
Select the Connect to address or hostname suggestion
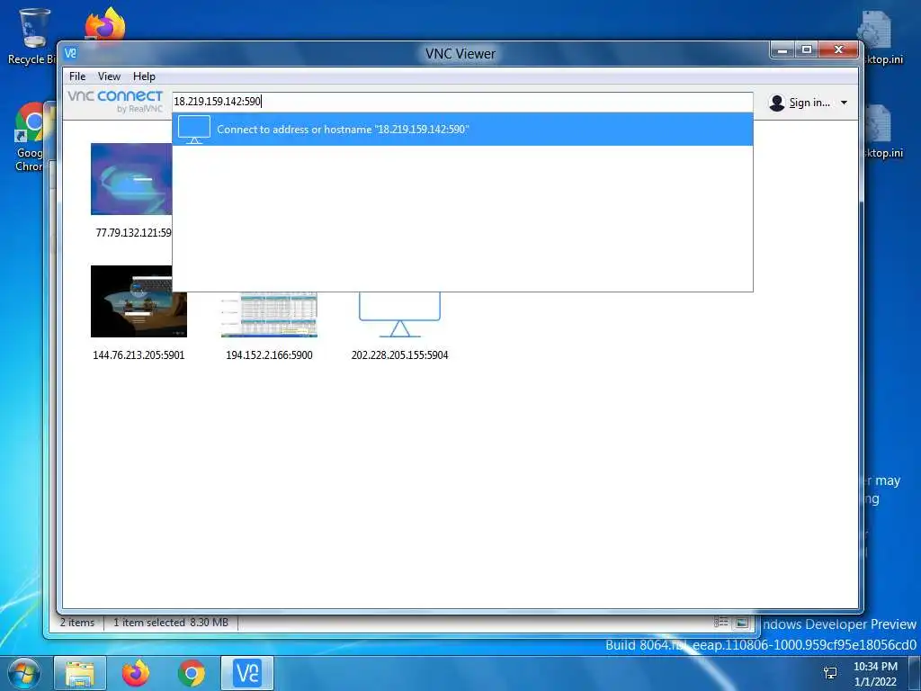pyautogui.click(x=462, y=130)
